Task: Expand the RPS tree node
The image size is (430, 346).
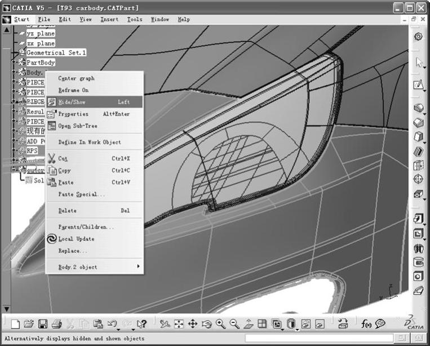Action: (14, 150)
